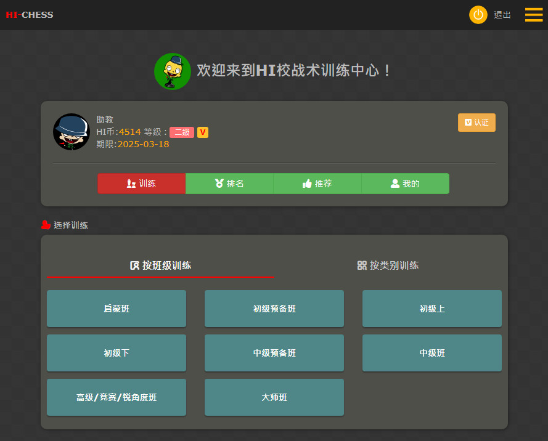Click the welcome heading 欢迎来到HI校战术训练中心

coord(293,71)
